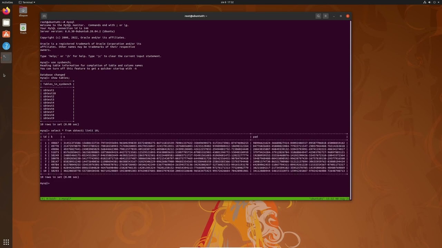Open the network status indicator

pyautogui.click(x=425, y=2)
